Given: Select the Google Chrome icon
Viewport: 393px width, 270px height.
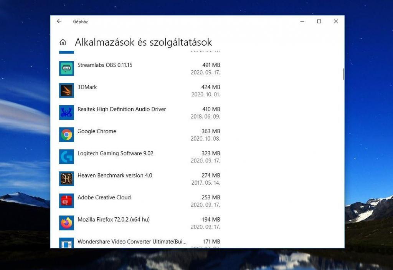Looking at the screenshot, I should [66, 135].
